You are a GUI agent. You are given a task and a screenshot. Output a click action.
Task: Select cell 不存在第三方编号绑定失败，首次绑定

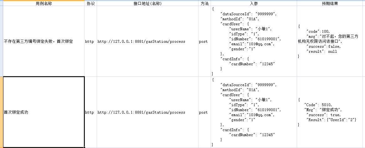click(44, 41)
